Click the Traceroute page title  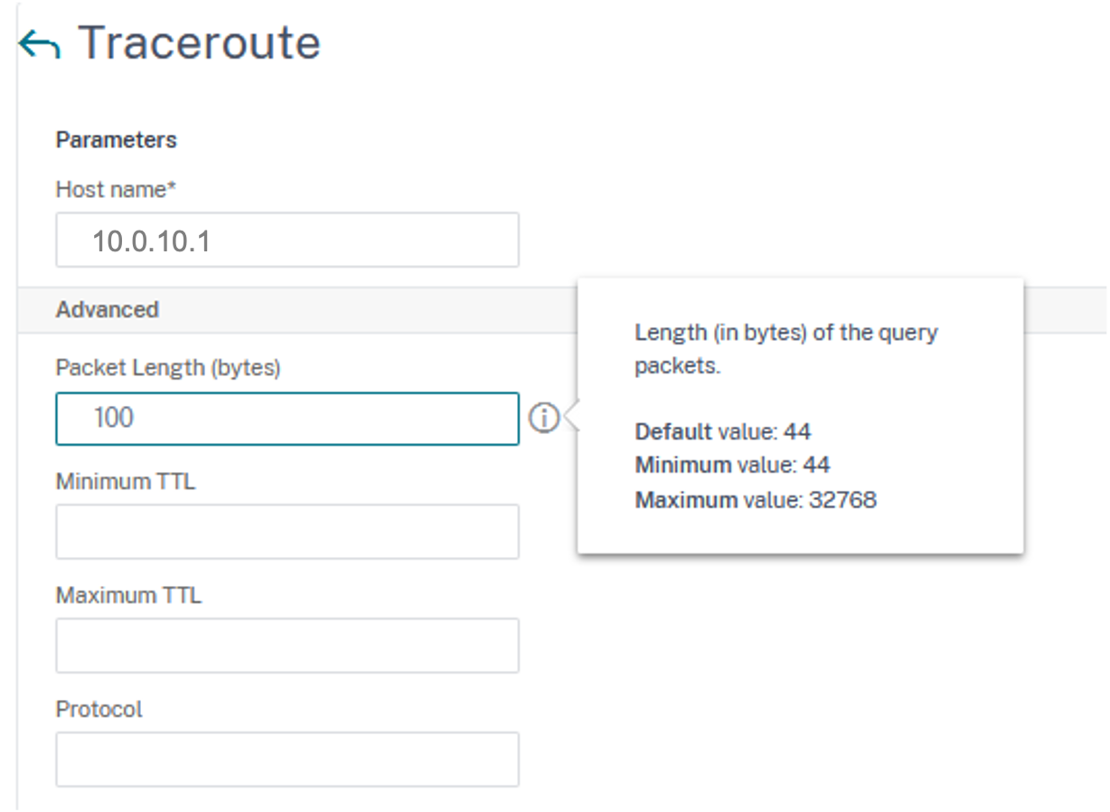click(x=199, y=43)
